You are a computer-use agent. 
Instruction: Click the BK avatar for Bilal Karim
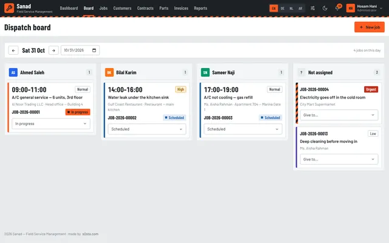tap(109, 72)
